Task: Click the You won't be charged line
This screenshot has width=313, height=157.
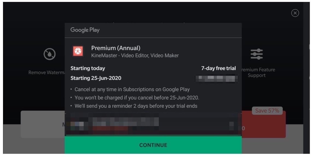Action: point(137,98)
